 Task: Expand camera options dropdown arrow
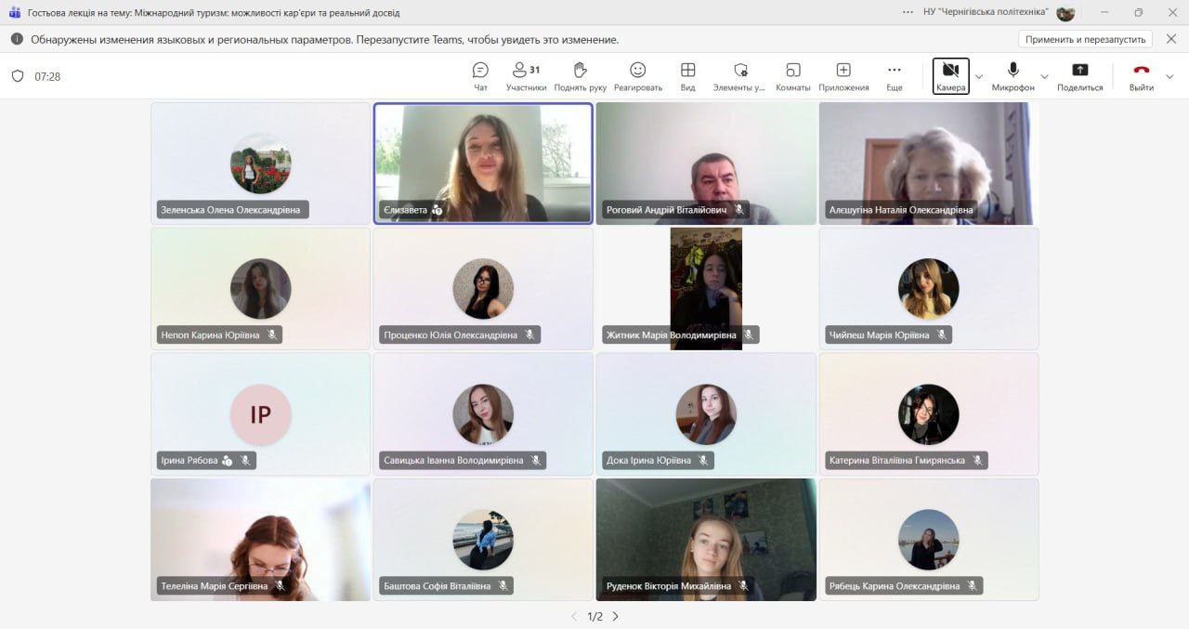click(x=978, y=76)
